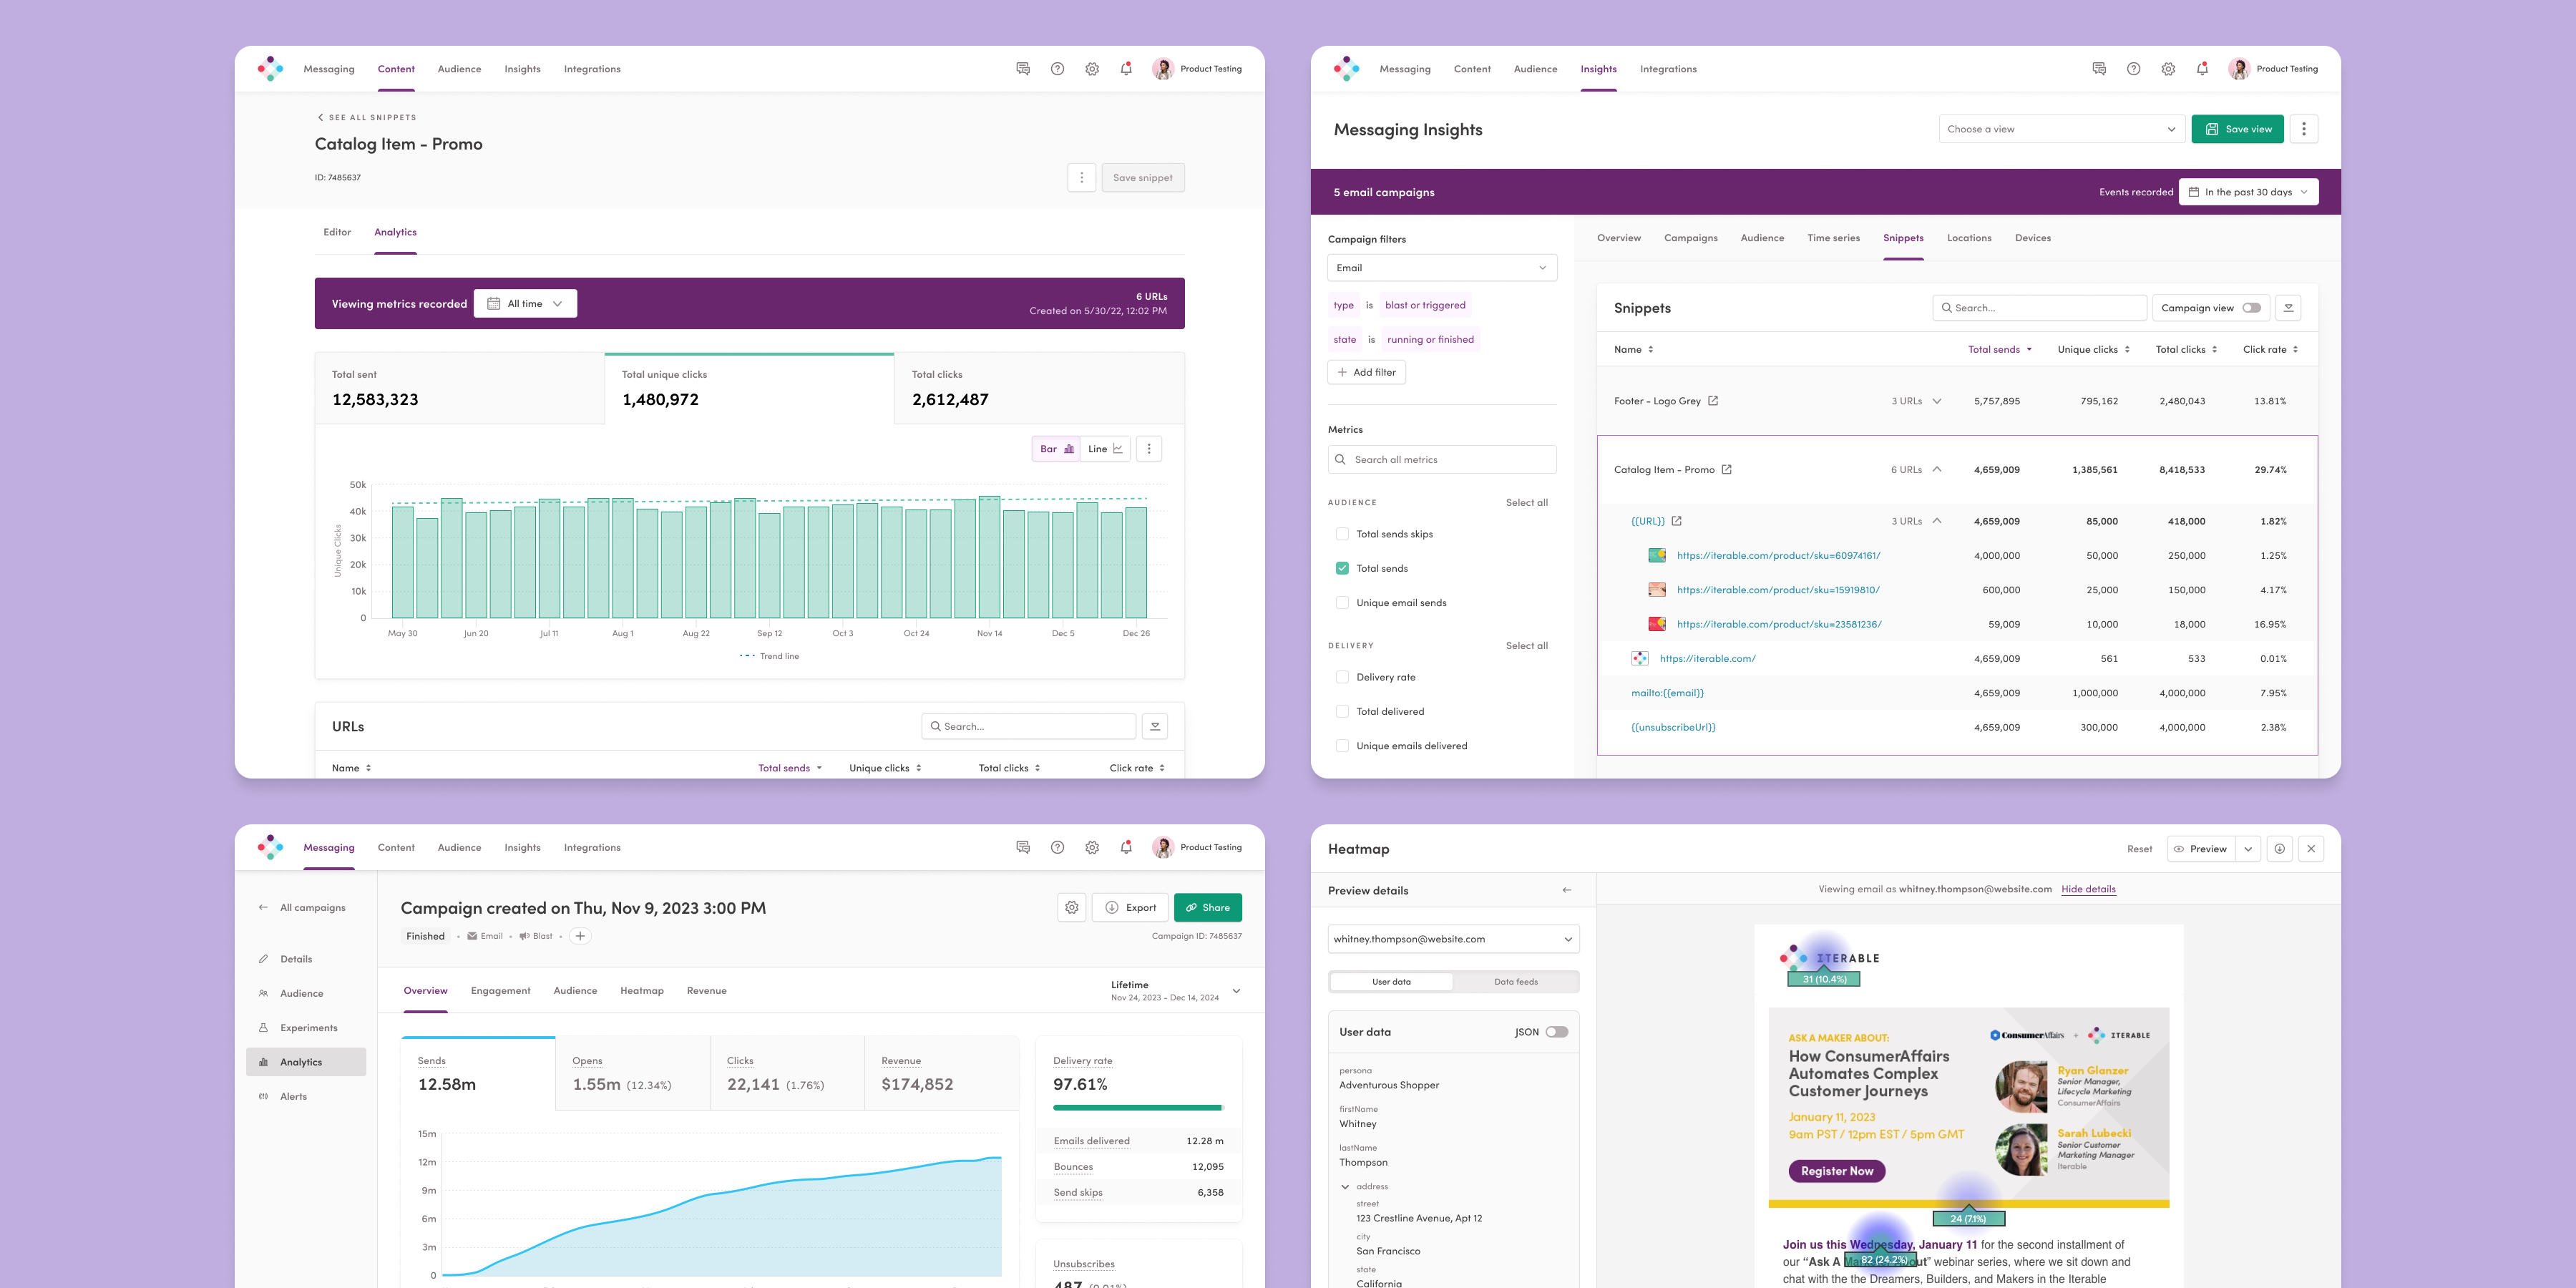Switch the chart to Line view
This screenshot has width=2576, height=1288.
click(x=1104, y=448)
